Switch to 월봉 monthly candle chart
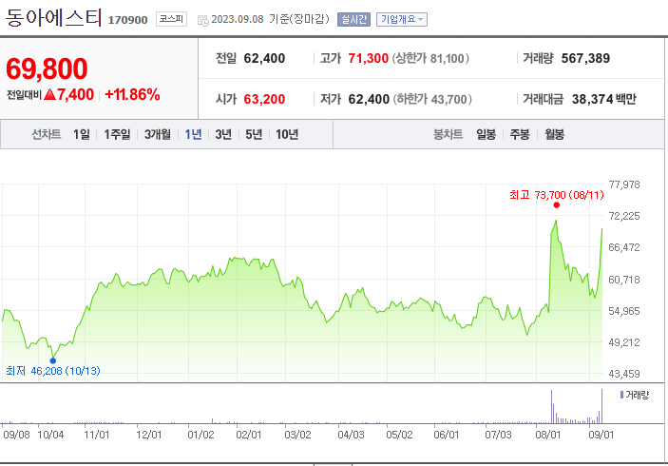The height and width of the screenshot is (466, 668). coord(554,134)
